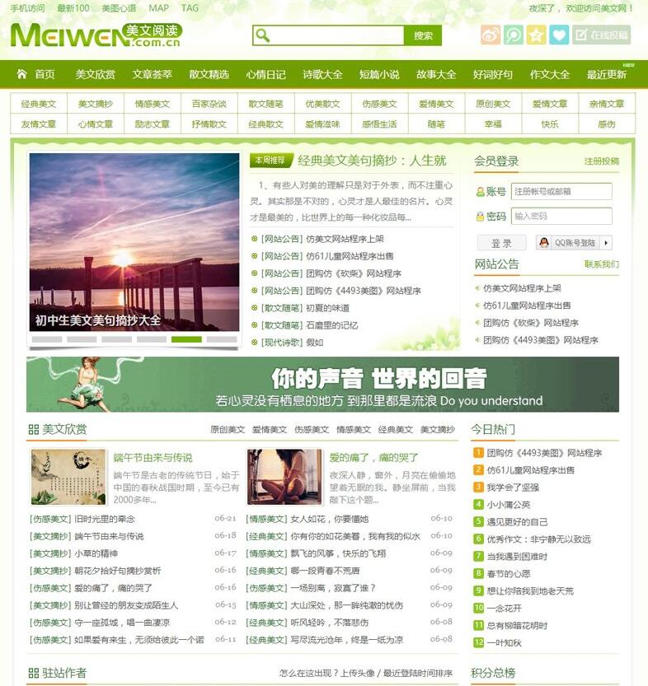Click the home icon beside 首页
648x686 pixels.
tap(22, 74)
